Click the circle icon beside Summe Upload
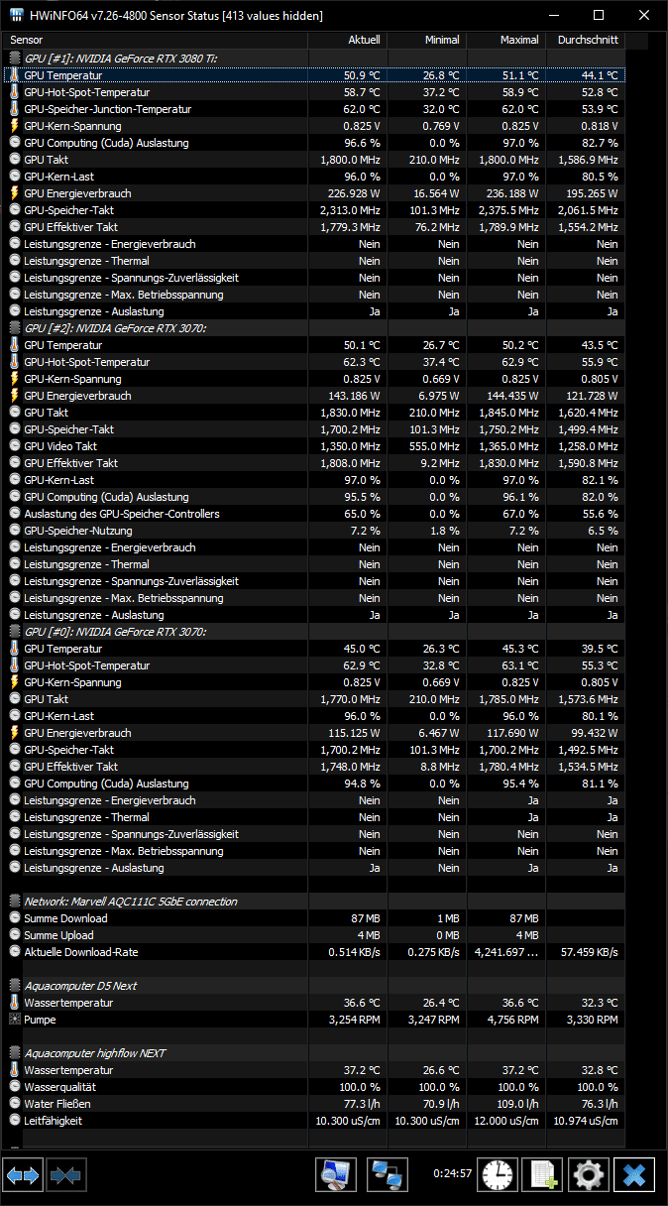The image size is (668, 1206). 15,935
